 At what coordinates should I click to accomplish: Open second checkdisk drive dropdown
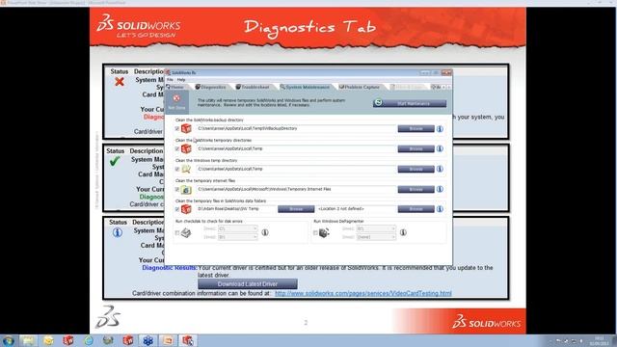point(238,237)
